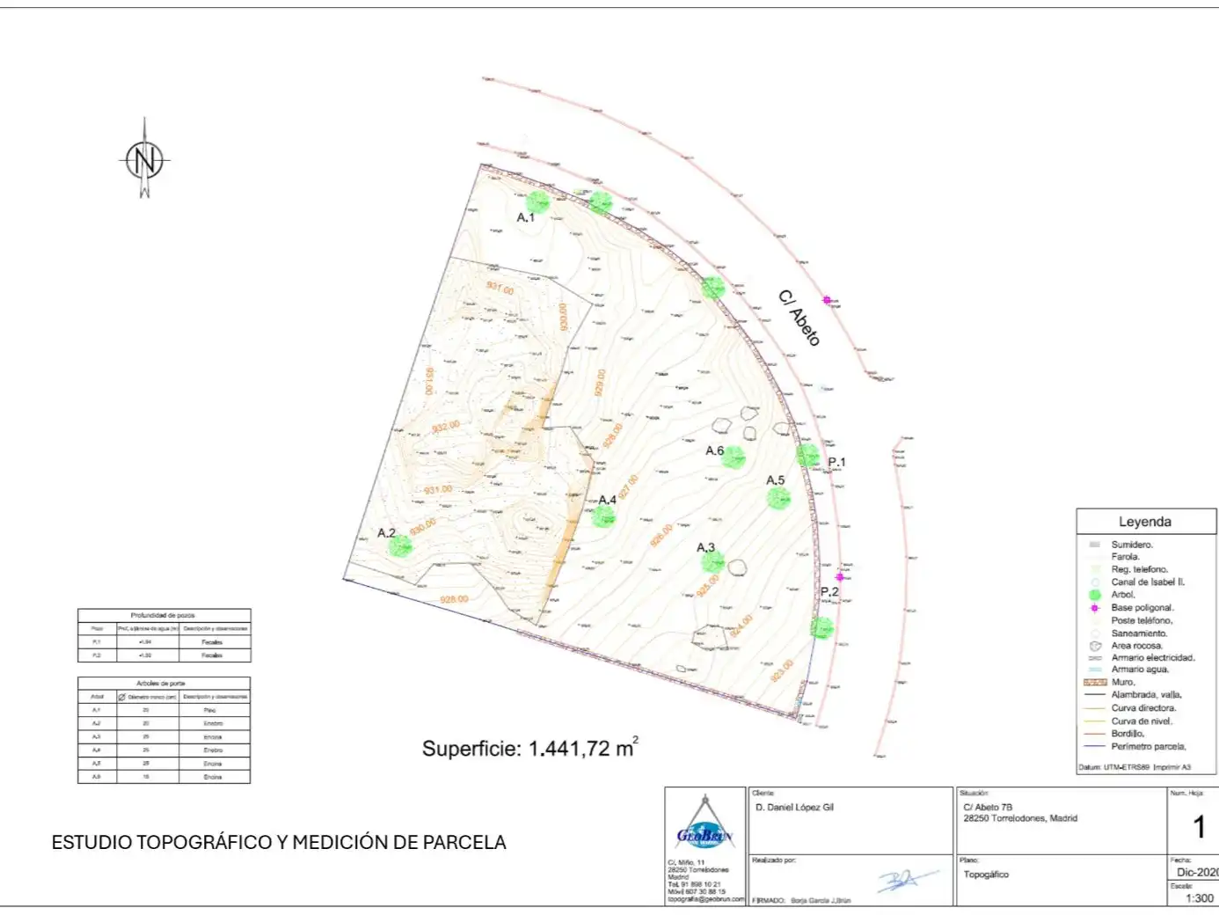The image size is (1219, 915).
Task: Click 'Fecales' in the P.1 table row
Action: [x=212, y=642]
